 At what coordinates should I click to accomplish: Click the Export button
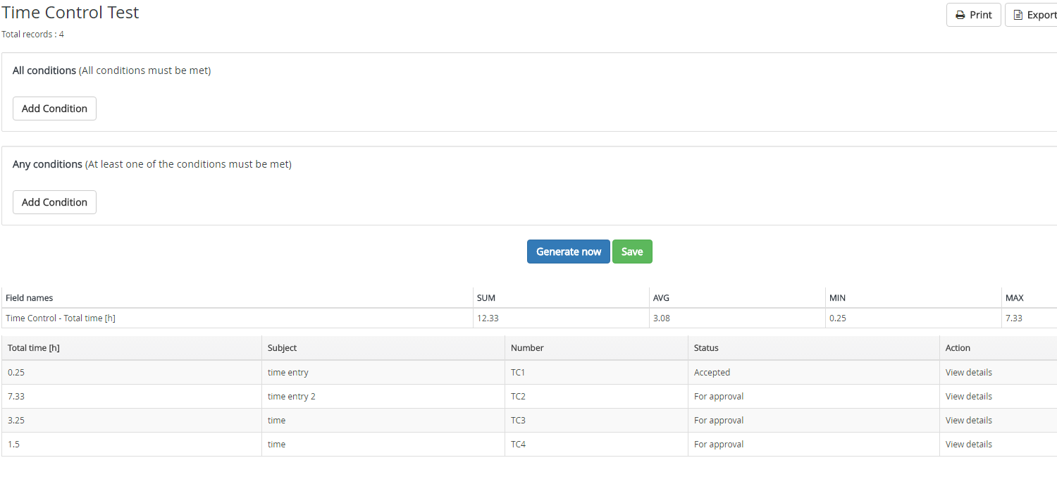click(1031, 15)
